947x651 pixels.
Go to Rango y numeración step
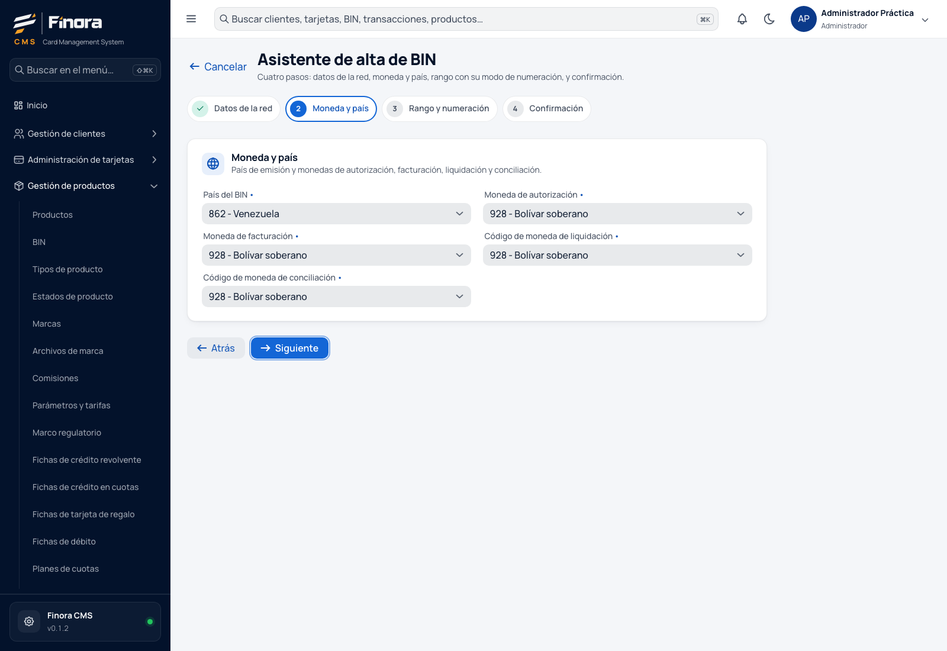(x=440, y=109)
